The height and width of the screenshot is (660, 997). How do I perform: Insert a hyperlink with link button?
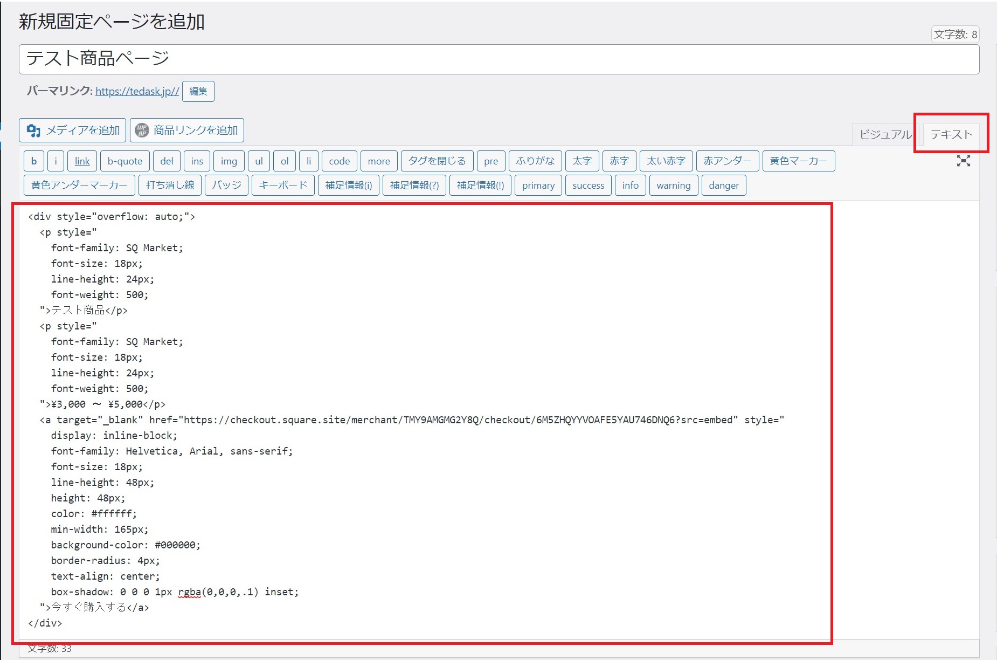point(82,161)
